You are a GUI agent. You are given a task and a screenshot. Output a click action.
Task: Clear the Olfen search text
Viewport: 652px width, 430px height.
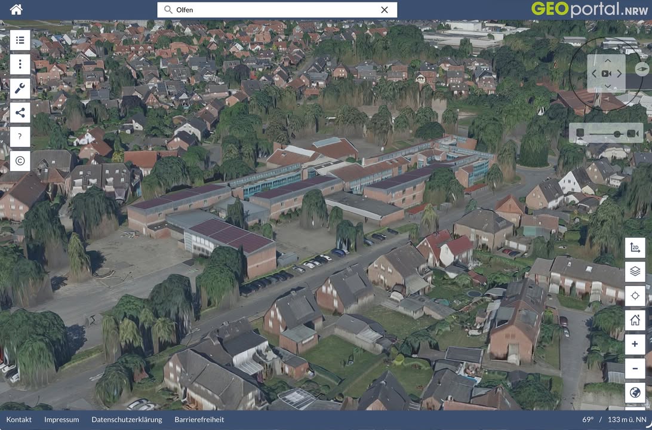coord(385,10)
